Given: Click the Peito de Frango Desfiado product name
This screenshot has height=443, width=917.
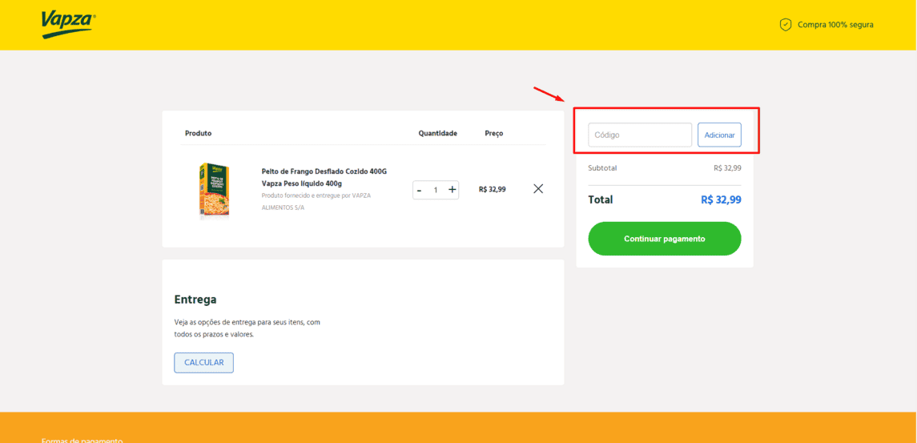Looking at the screenshot, I should 324,177.
